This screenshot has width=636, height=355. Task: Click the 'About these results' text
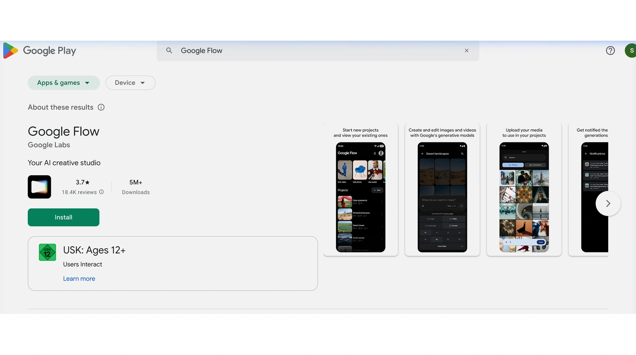pyautogui.click(x=61, y=107)
